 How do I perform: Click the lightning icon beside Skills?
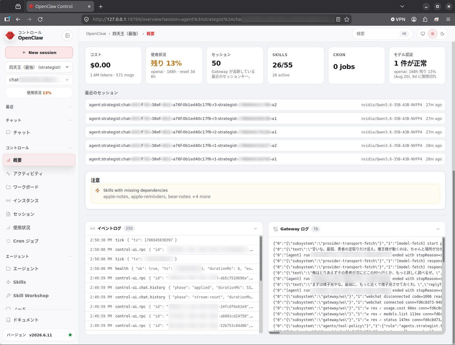[8, 282]
